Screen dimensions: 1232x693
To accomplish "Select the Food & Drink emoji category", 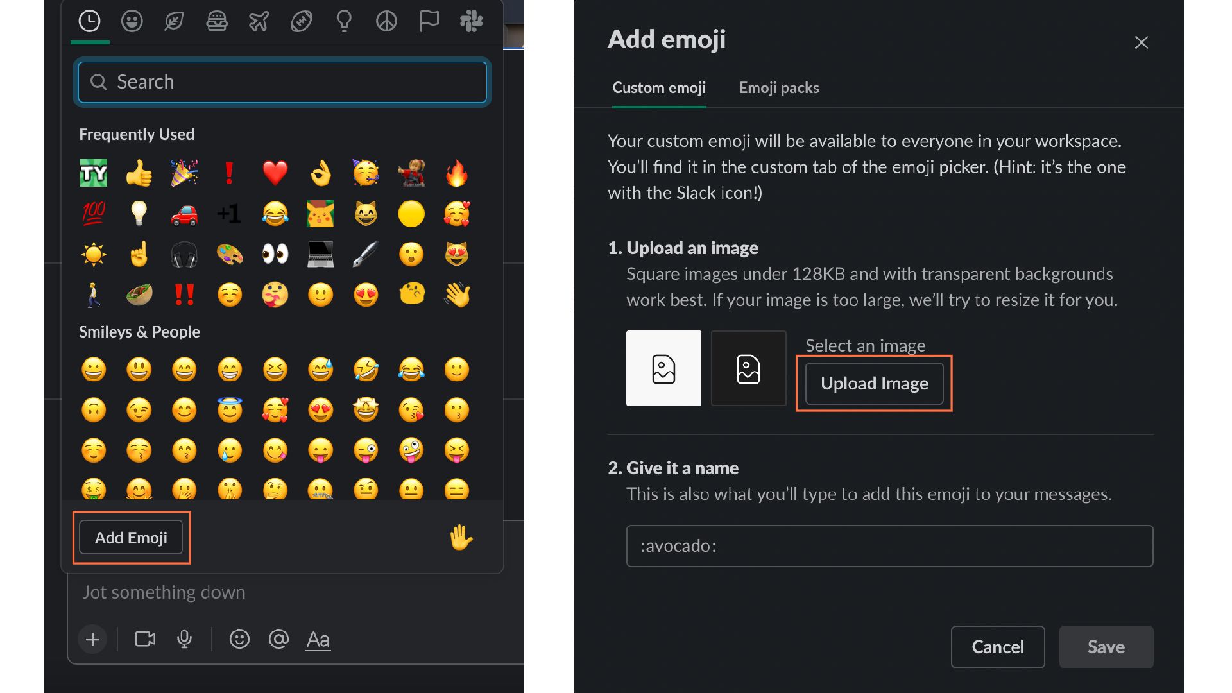I will click(217, 21).
